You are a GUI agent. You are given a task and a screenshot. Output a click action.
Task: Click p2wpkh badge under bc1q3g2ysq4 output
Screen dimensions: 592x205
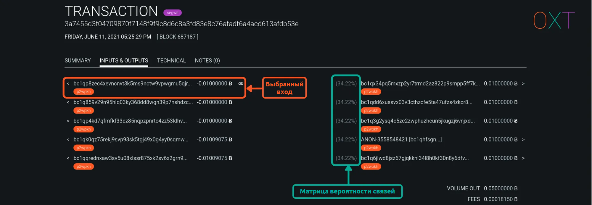[x=371, y=129]
